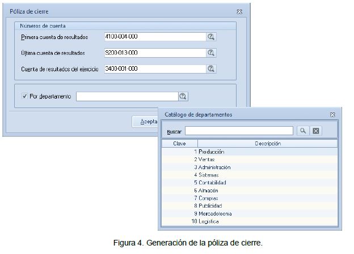
Task: Focus the Buscar text box
Action: (239, 131)
